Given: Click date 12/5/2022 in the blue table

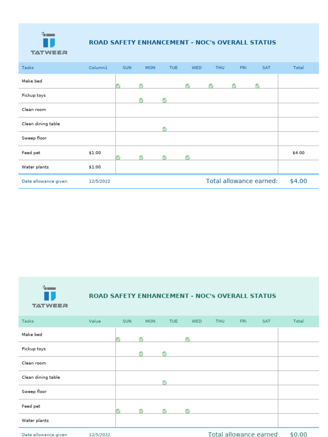Looking at the screenshot, I should pyautogui.click(x=99, y=181).
